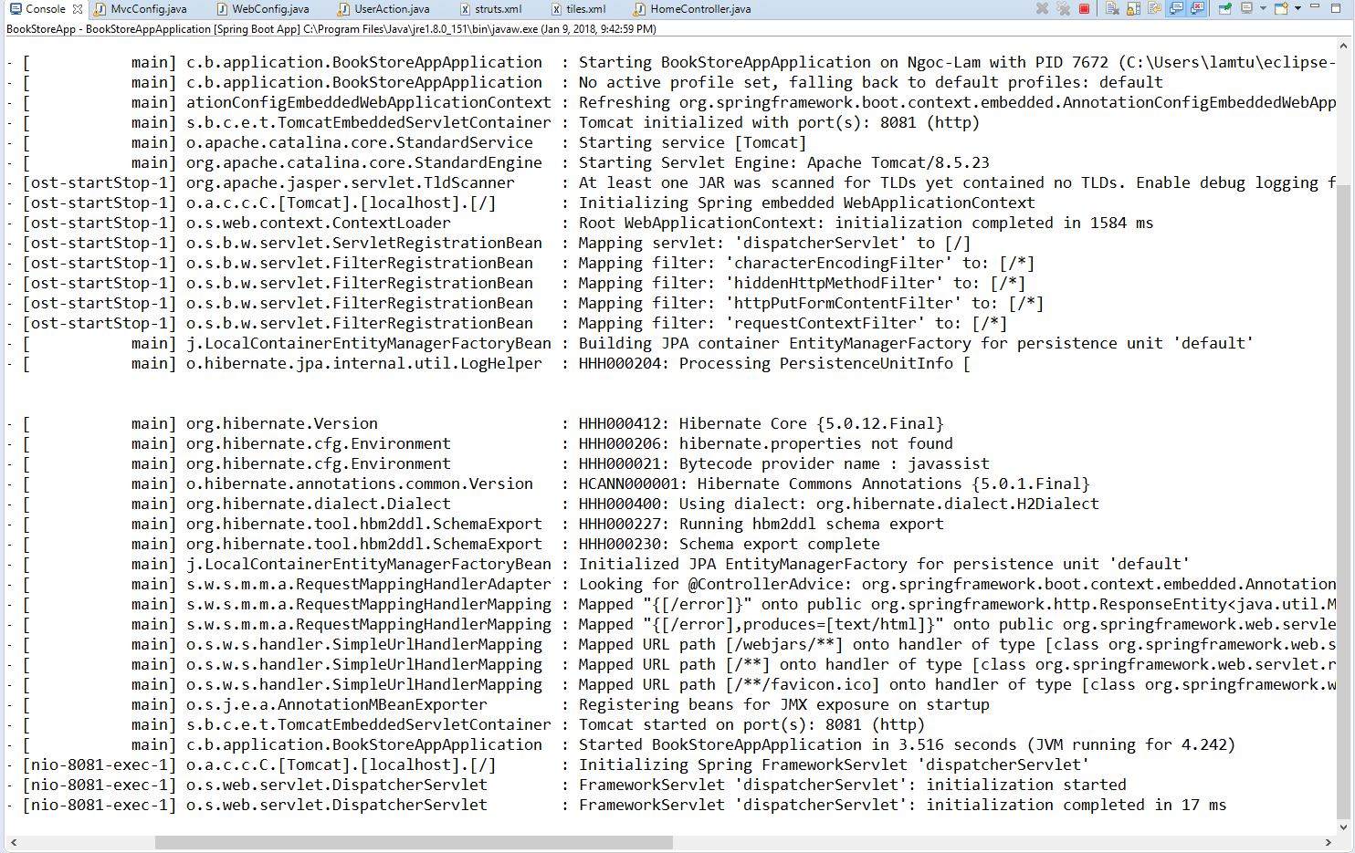Image resolution: width=1355 pixels, height=853 pixels.
Task: Terminate the running application with the red stop button
Action: [x=1085, y=9]
